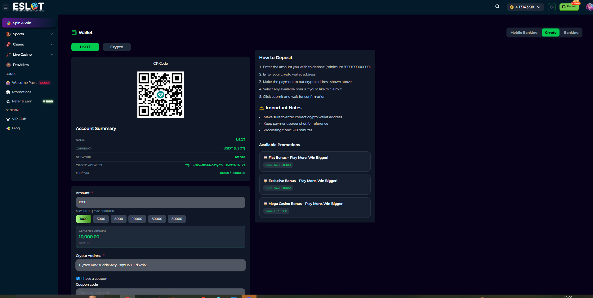Click the Mega Casino Bonus promotion icon
This screenshot has width=593, height=298.
pyautogui.click(x=265, y=204)
